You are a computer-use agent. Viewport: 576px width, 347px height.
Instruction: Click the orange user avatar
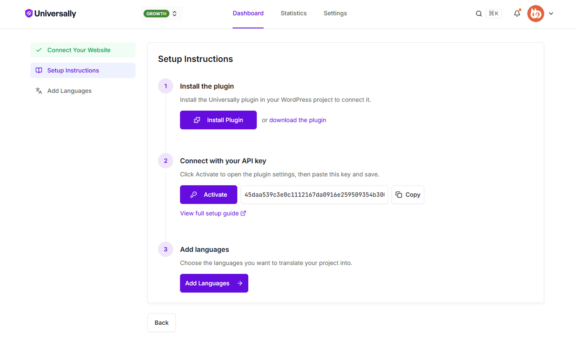click(x=535, y=14)
